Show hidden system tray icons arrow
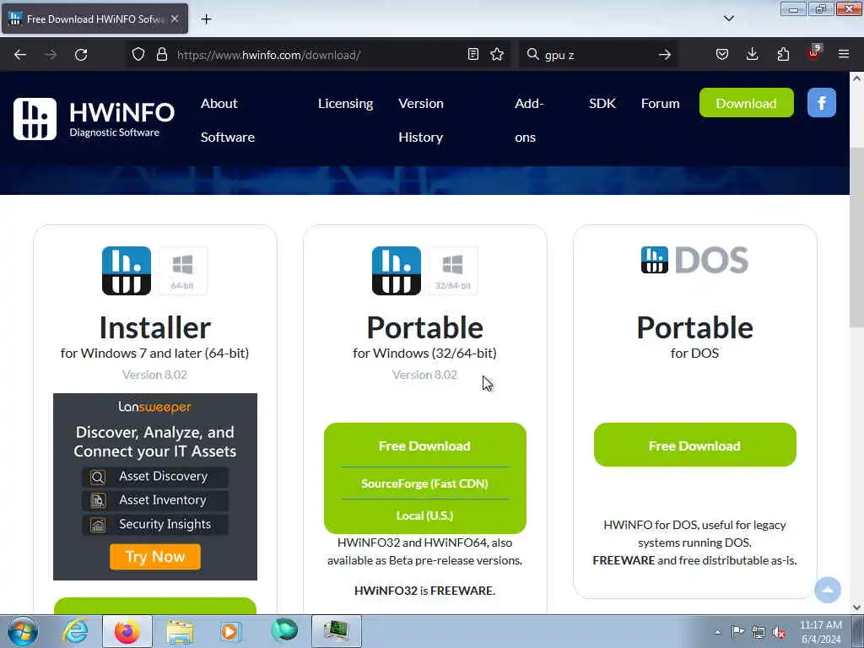Screen dimensions: 864x648 pyautogui.click(x=717, y=632)
